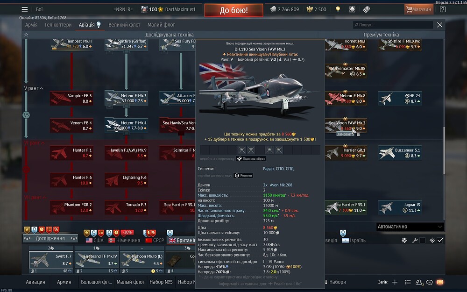467x292 pixels.
Task: Collapse VII ранг section
Action: 35,198
